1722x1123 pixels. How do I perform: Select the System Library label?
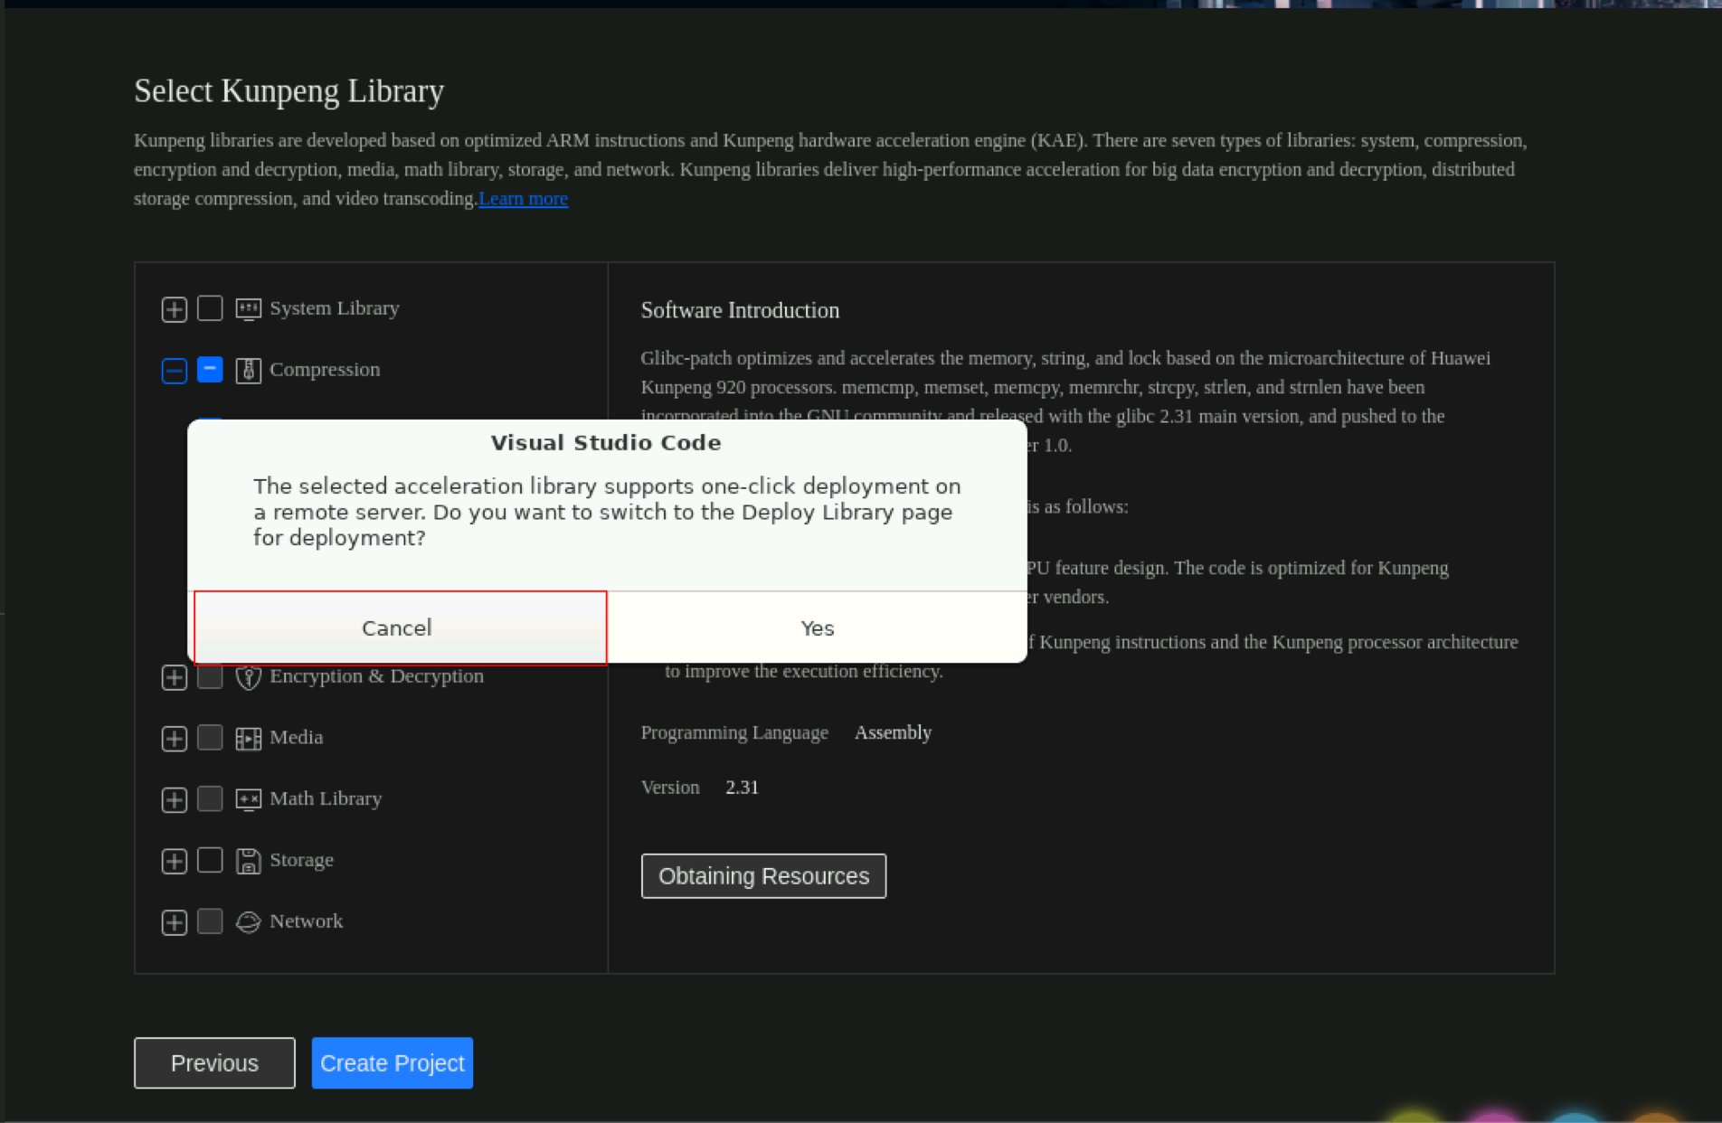[335, 308]
